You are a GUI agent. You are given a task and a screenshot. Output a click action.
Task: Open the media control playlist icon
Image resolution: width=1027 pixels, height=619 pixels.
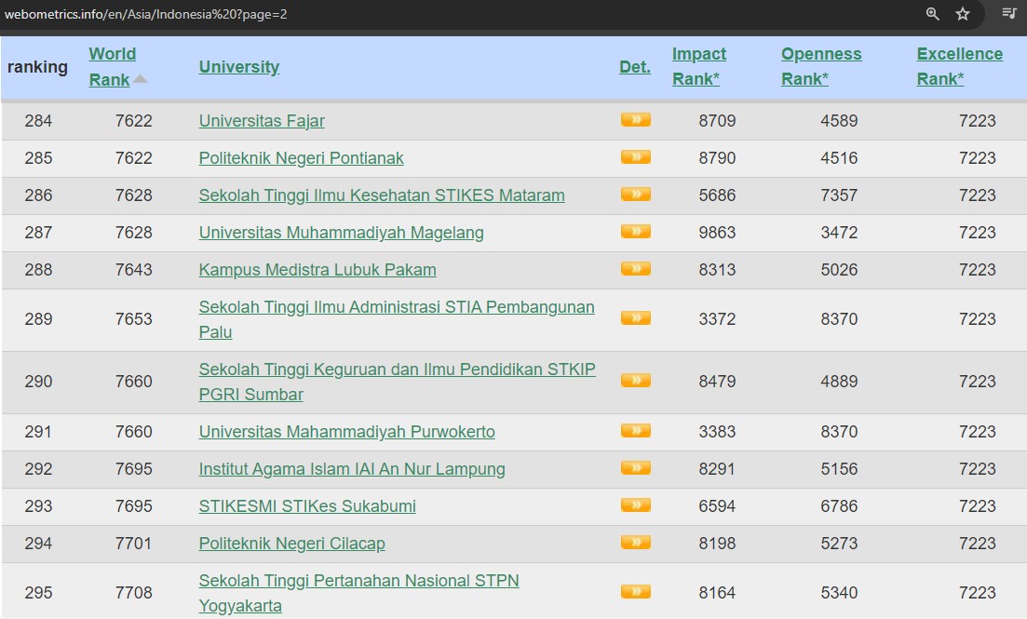(1009, 14)
